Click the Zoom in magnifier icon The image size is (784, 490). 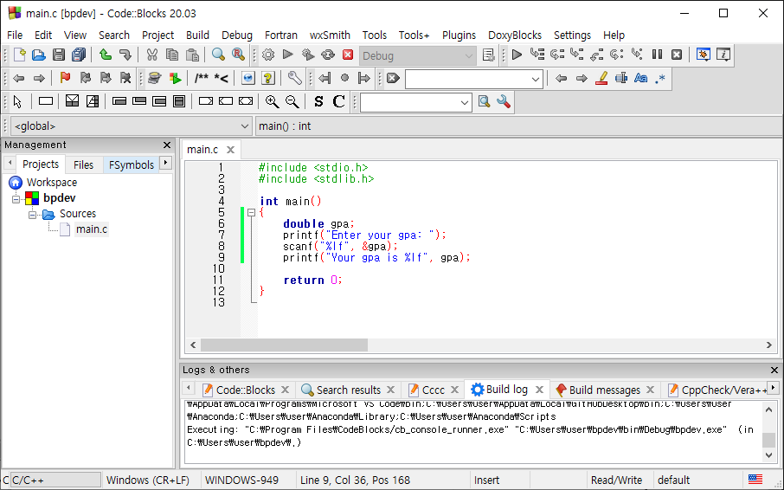(x=272, y=101)
